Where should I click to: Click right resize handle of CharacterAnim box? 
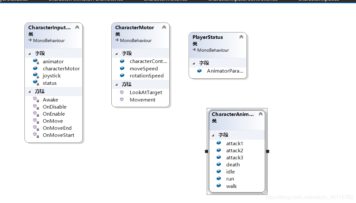click(x=268, y=151)
